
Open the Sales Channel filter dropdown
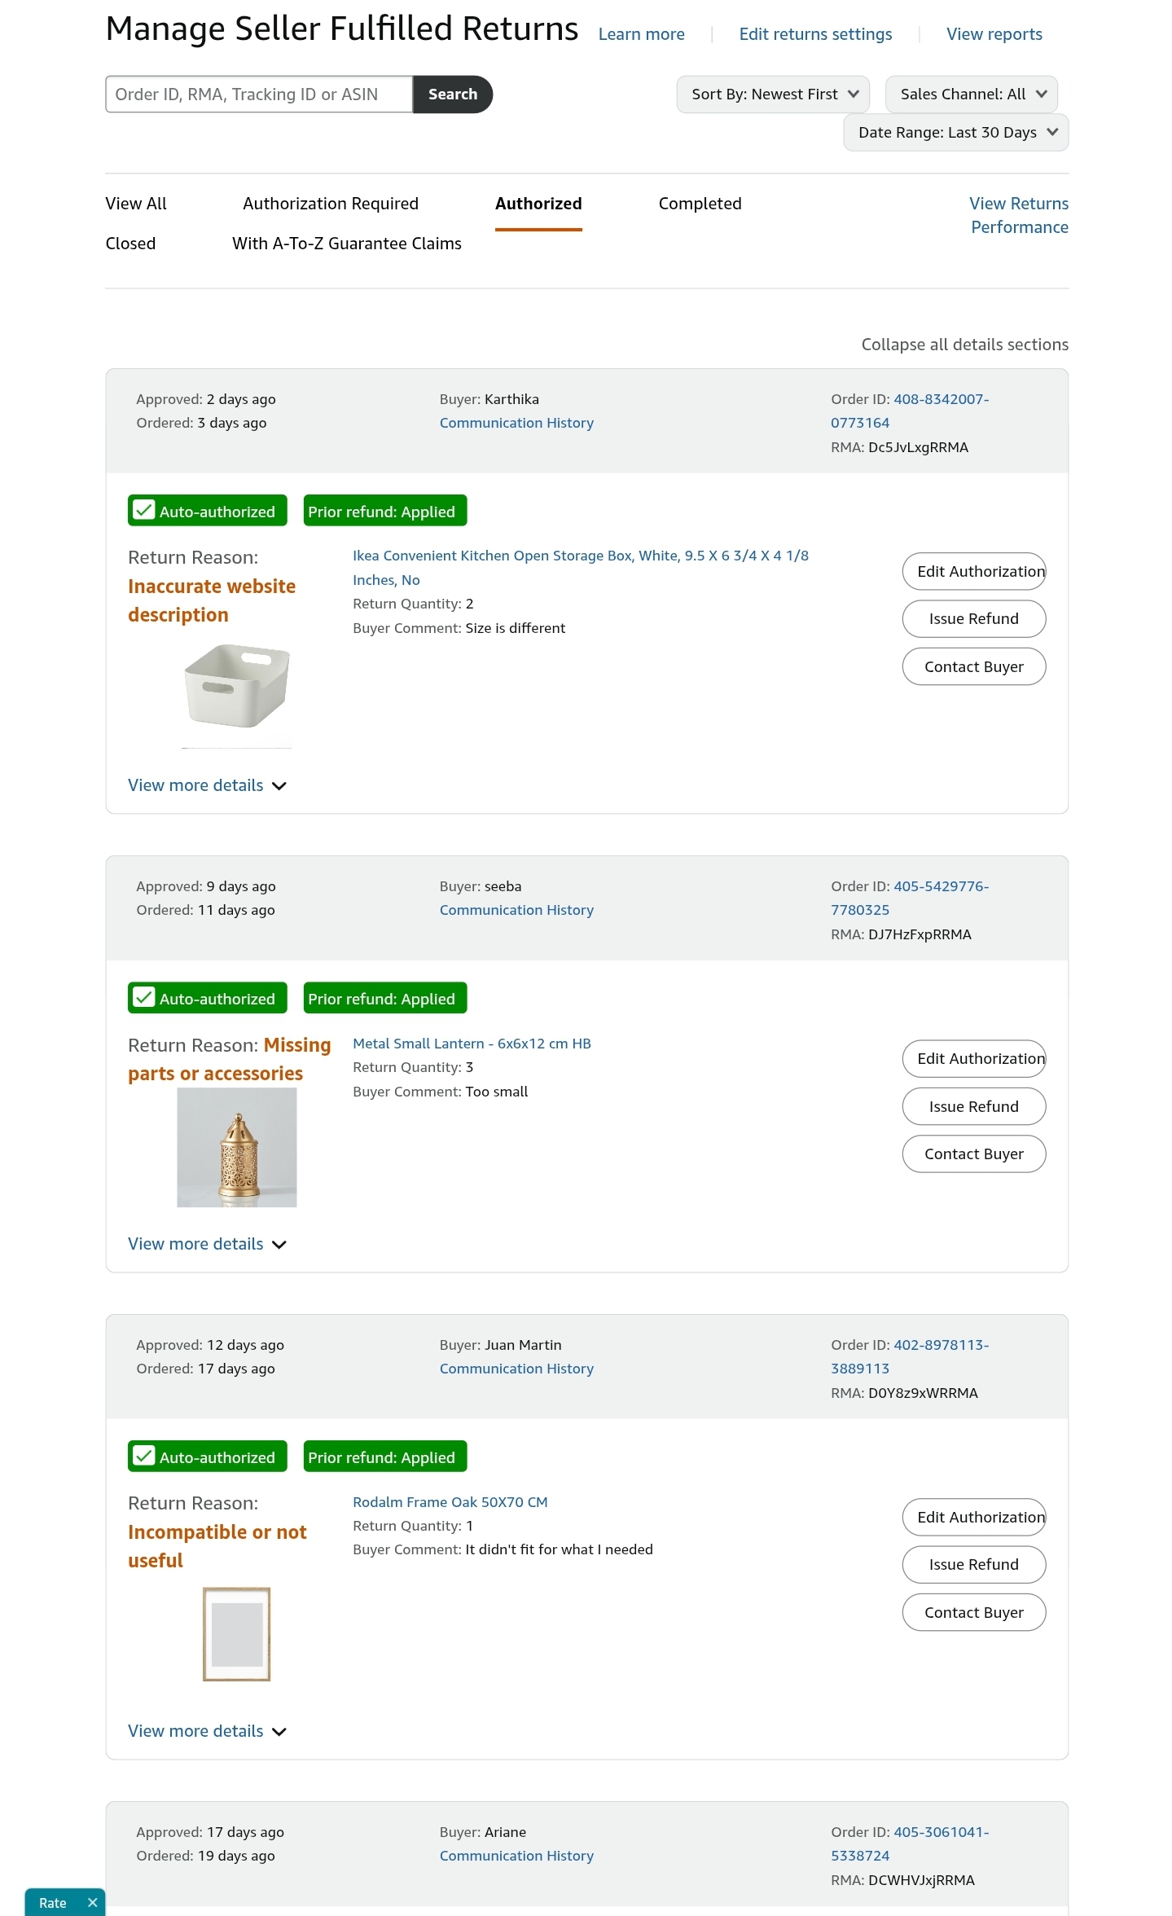coord(972,94)
